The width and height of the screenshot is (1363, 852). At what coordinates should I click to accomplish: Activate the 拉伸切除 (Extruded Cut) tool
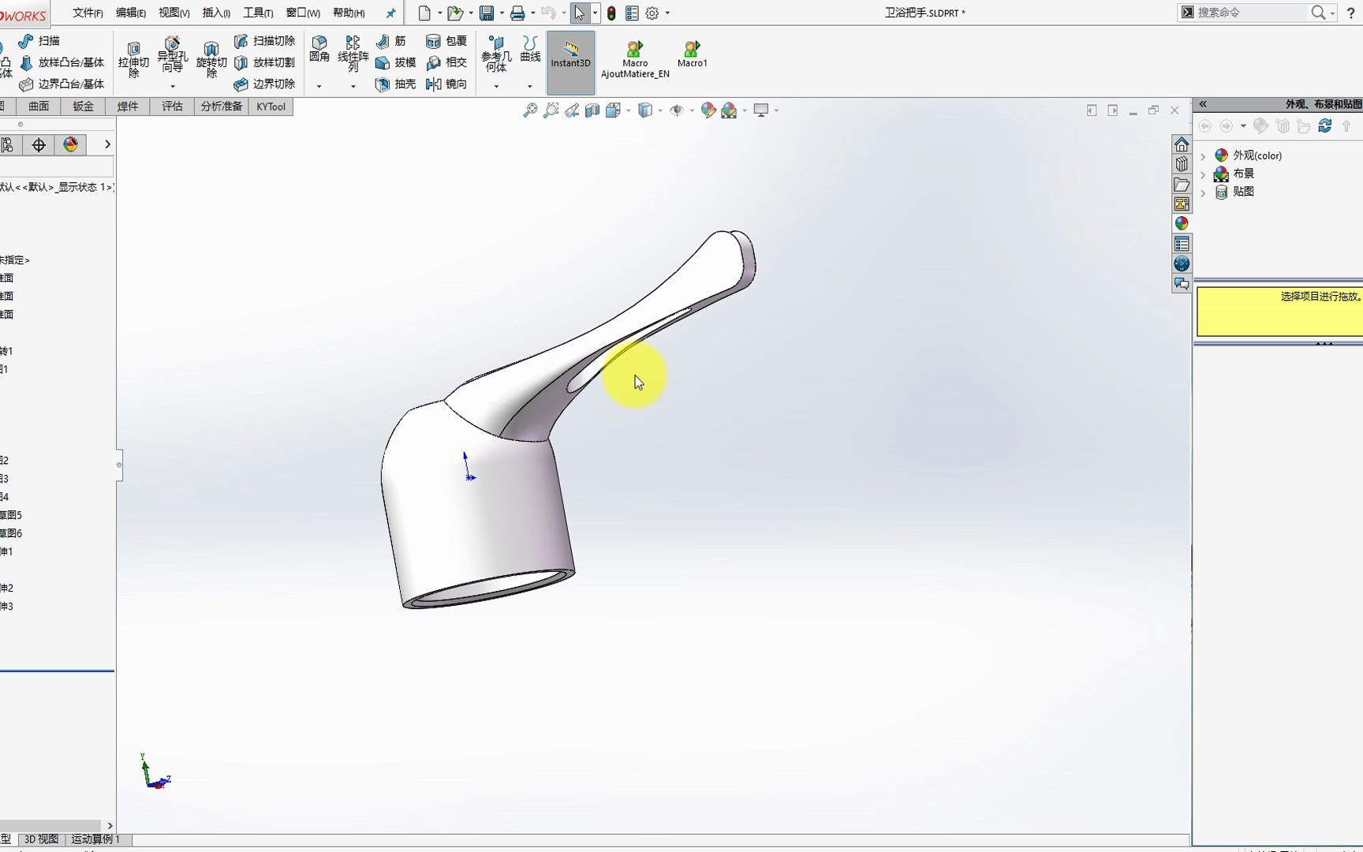134,62
